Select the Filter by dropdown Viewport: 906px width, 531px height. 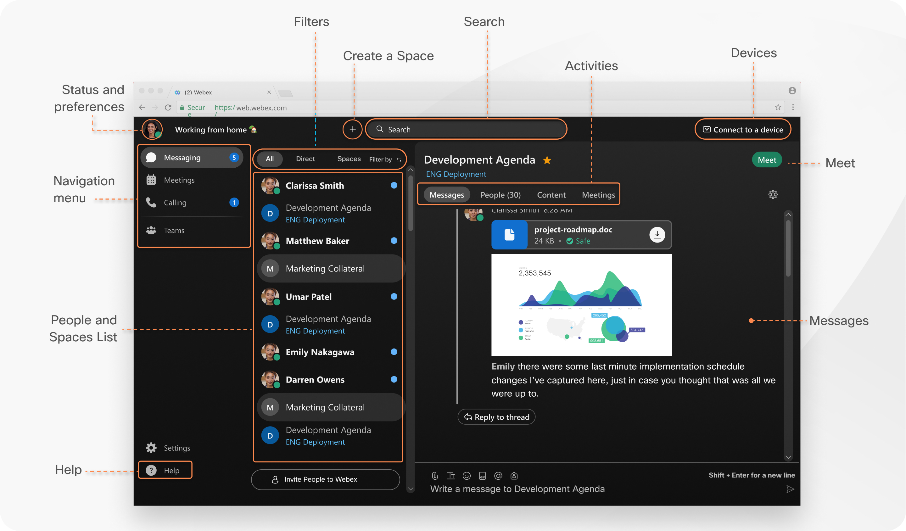pos(385,159)
